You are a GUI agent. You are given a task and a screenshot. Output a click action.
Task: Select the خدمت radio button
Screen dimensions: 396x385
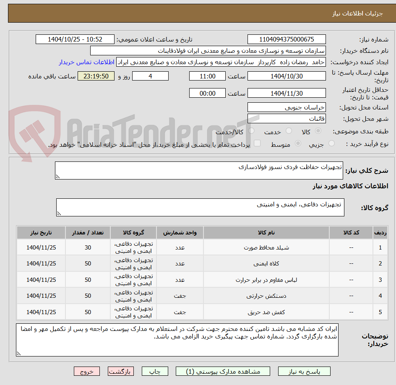[x=289, y=131]
